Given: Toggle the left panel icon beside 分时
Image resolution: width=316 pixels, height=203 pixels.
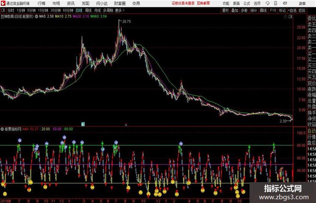Looking at the screenshot, I should [3, 10].
